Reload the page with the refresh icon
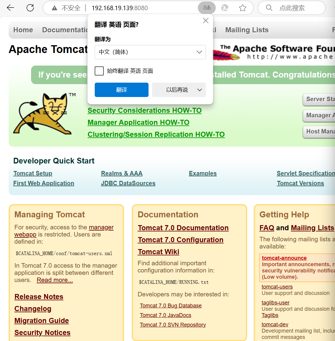This screenshot has height=341, width=335. (30, 8)
